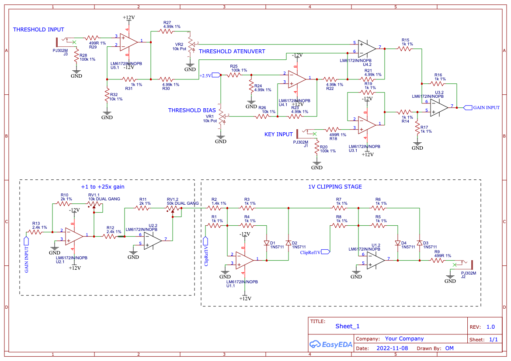Select GND symbol below R32

(x=107, y=115)
